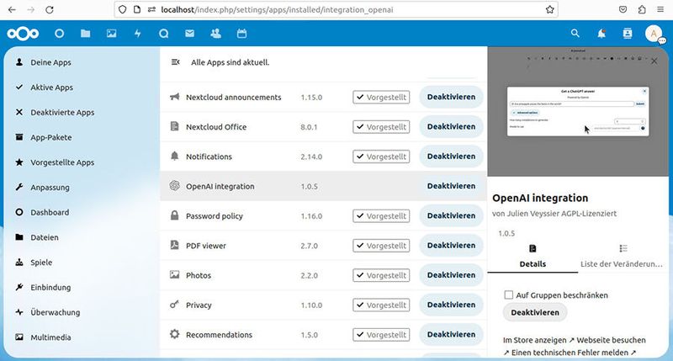Open the Contacts icon in top bar
This screenshot has width=673, height=361.
pos(216,34)
